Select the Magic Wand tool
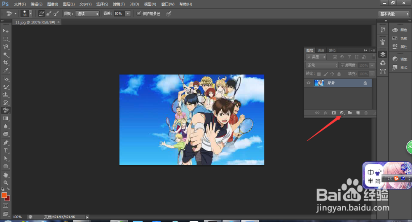 point(5,55)
